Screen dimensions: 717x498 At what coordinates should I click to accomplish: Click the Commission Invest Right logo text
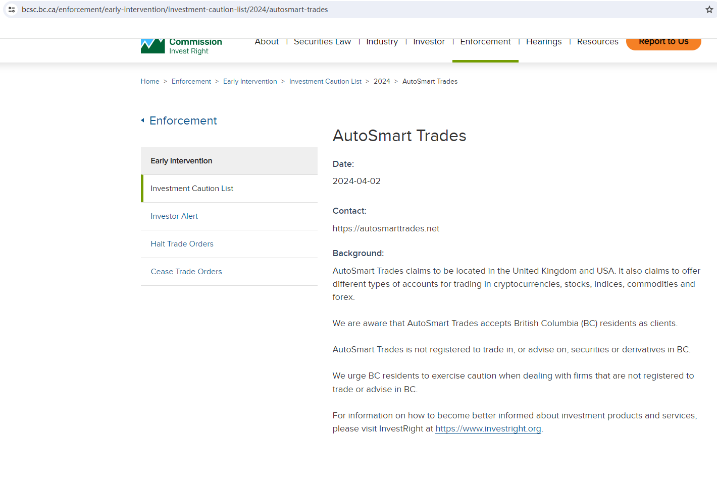(x=195, y=46)
